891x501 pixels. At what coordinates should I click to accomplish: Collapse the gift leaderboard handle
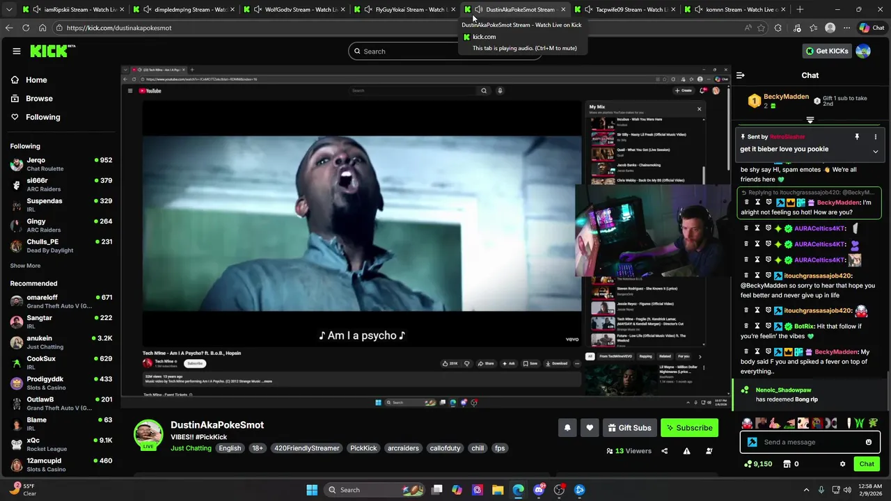coord(810,120)
